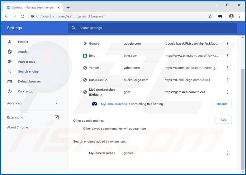Screen dimensions: 246x175
Task: Reload the page with the refresh icon
Action: tap(23, 16)
